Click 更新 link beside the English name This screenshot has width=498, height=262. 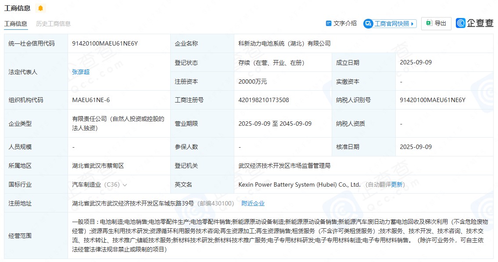(x=397, y=184)
